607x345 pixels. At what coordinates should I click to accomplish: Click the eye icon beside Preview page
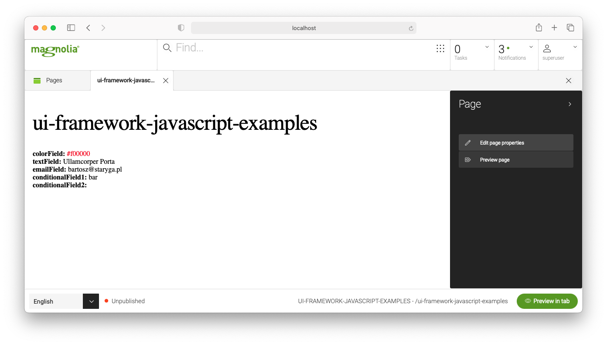tap(468, 159)
